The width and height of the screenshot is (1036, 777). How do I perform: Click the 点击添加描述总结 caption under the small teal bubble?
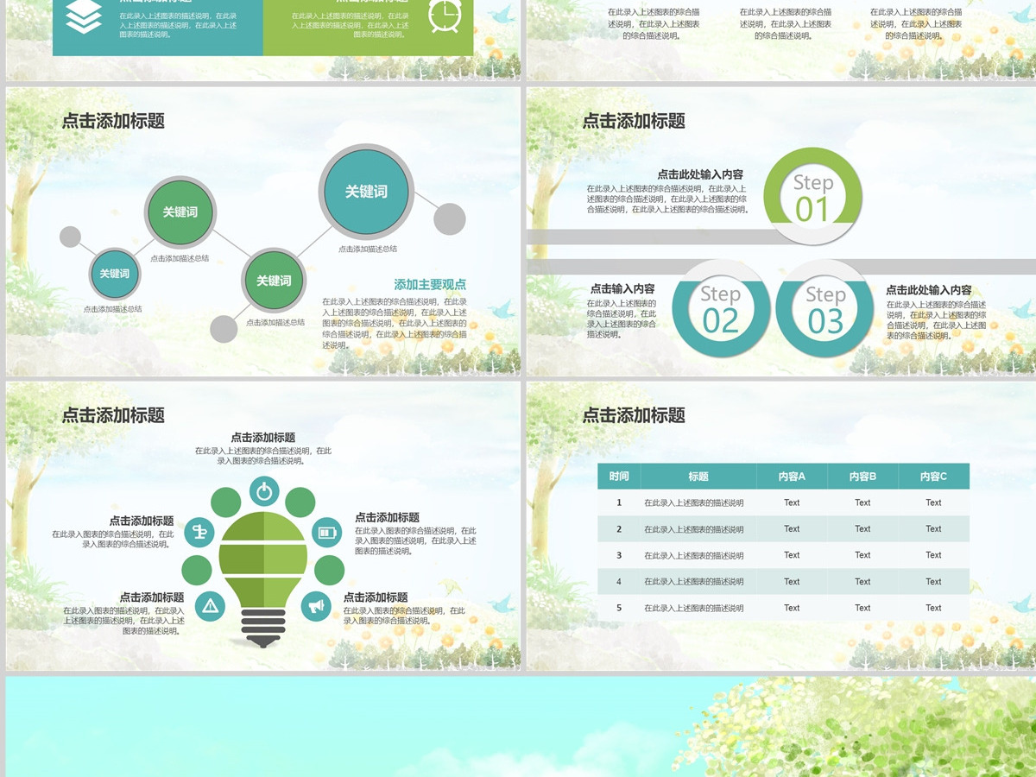[x=113, y=308]
